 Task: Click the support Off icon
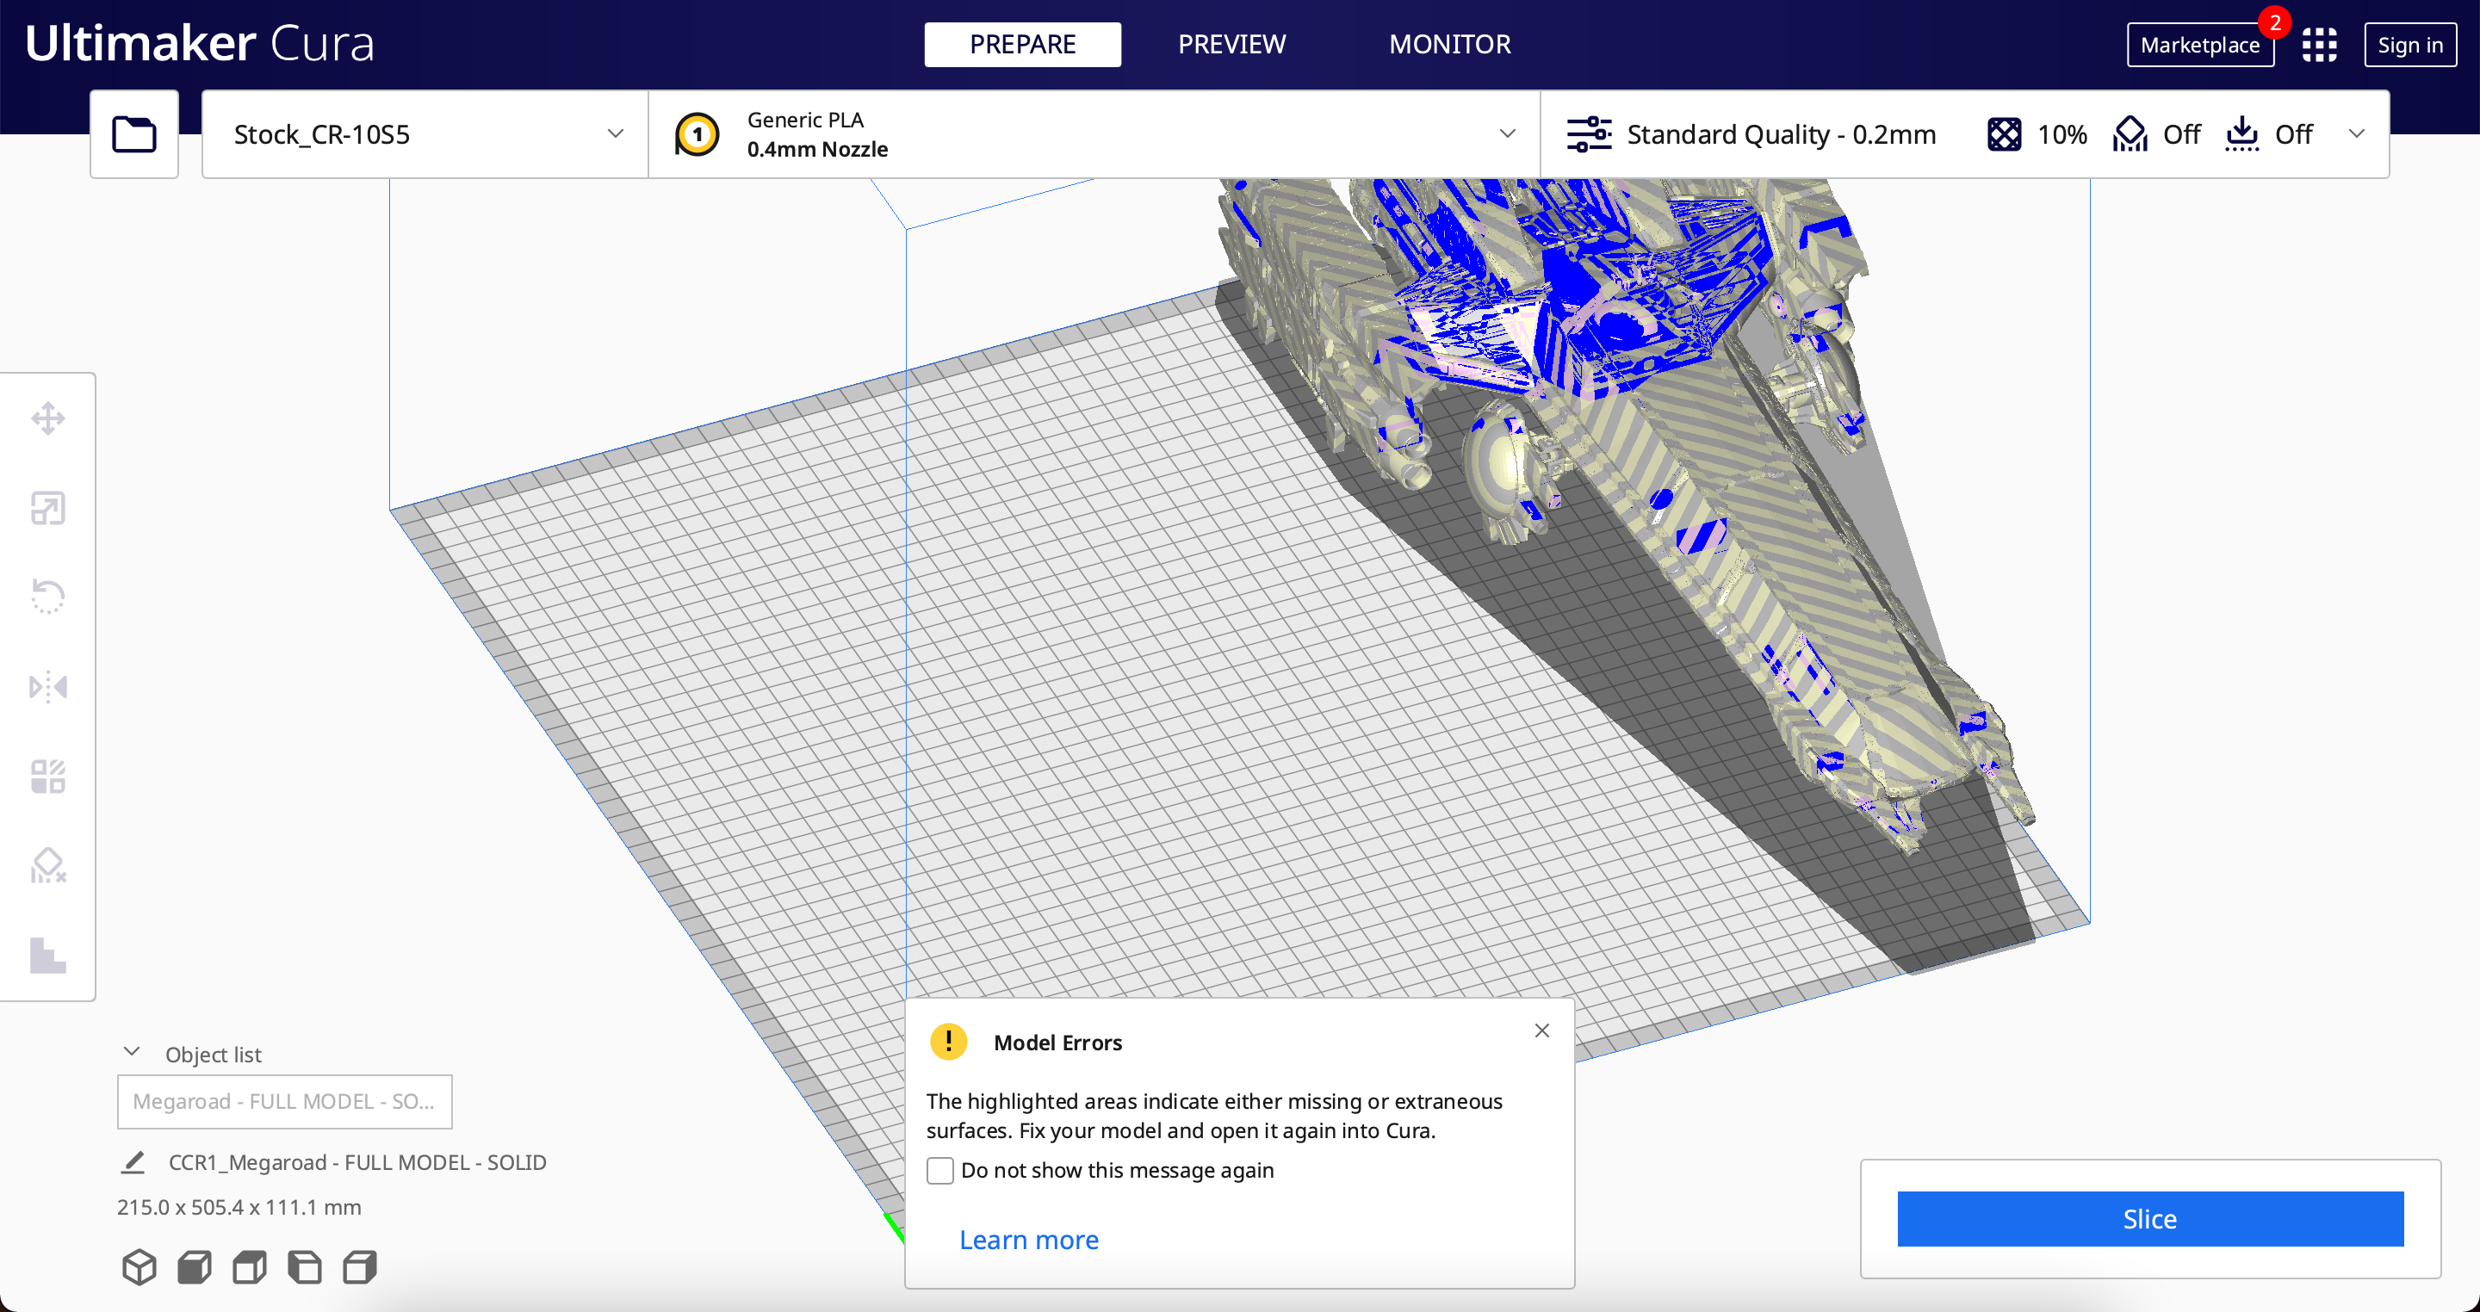coord(2130,133)
